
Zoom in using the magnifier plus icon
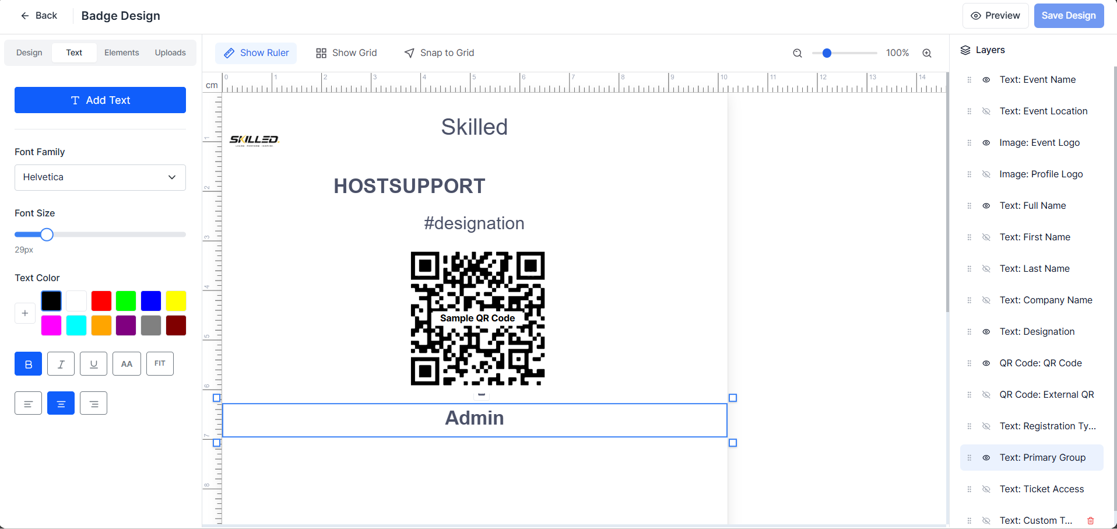coord(927,53)
